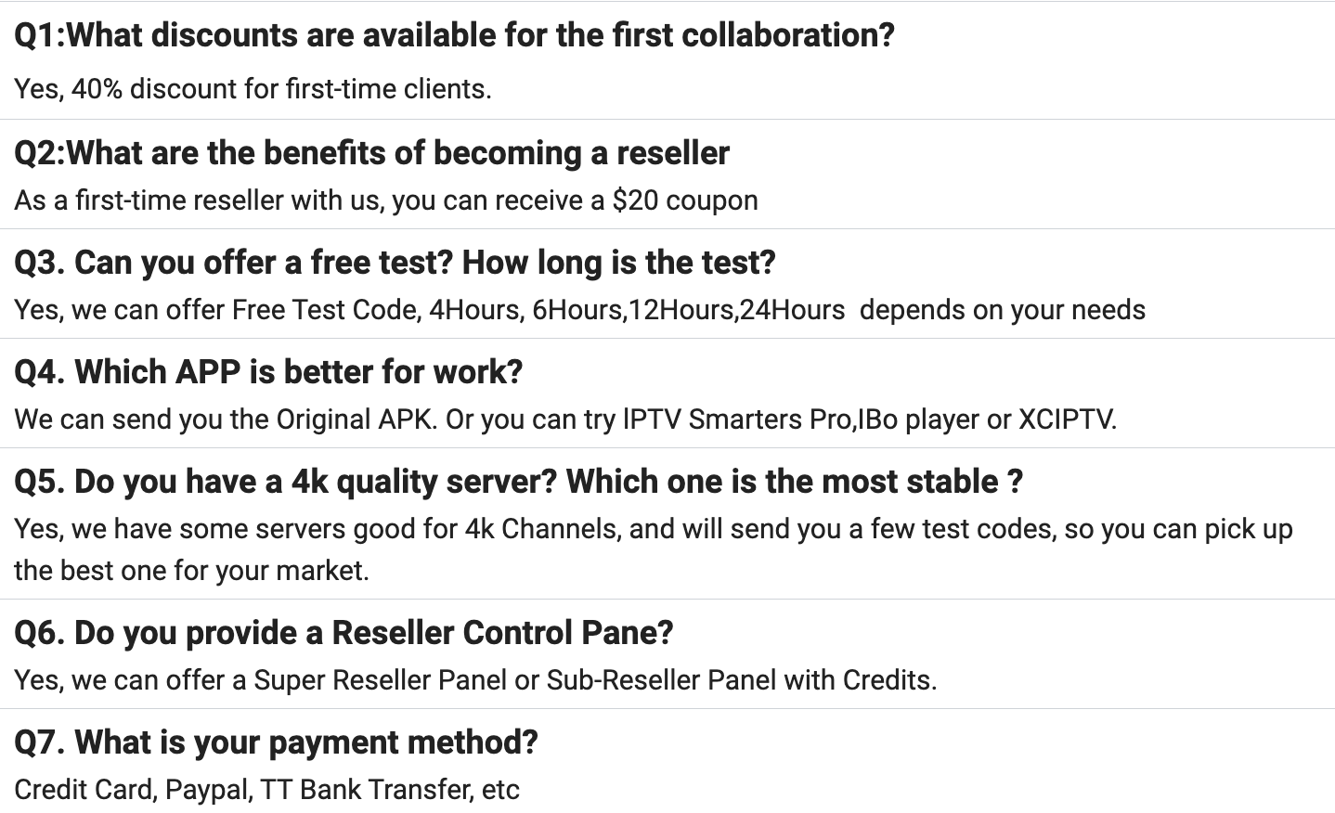Expand the Q3 free test question
This screenshot has height=813, width=1335.
click(395, 263)
